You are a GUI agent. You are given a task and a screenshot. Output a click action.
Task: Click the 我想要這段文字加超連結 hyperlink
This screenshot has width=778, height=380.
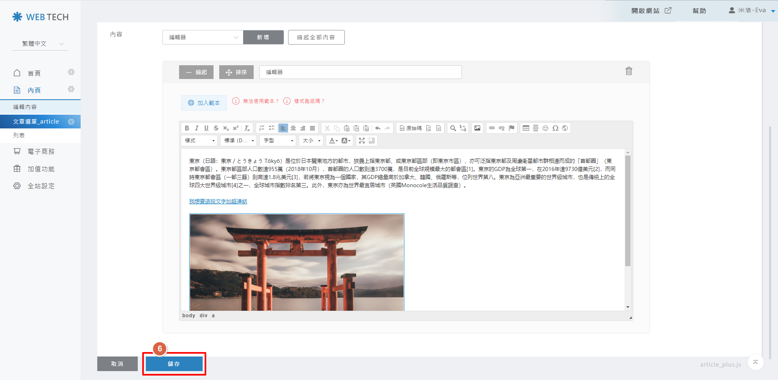pyautogui.click(x=218, y=201)
